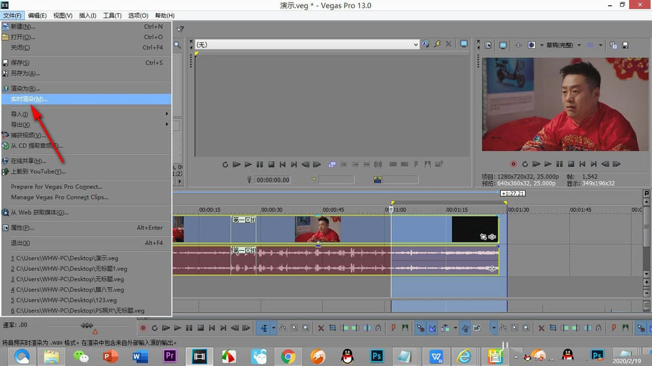Toggle snapping icon in timeline toolbar
The image size is (652, 366).
pyautogui.click(x=421, y=328)
